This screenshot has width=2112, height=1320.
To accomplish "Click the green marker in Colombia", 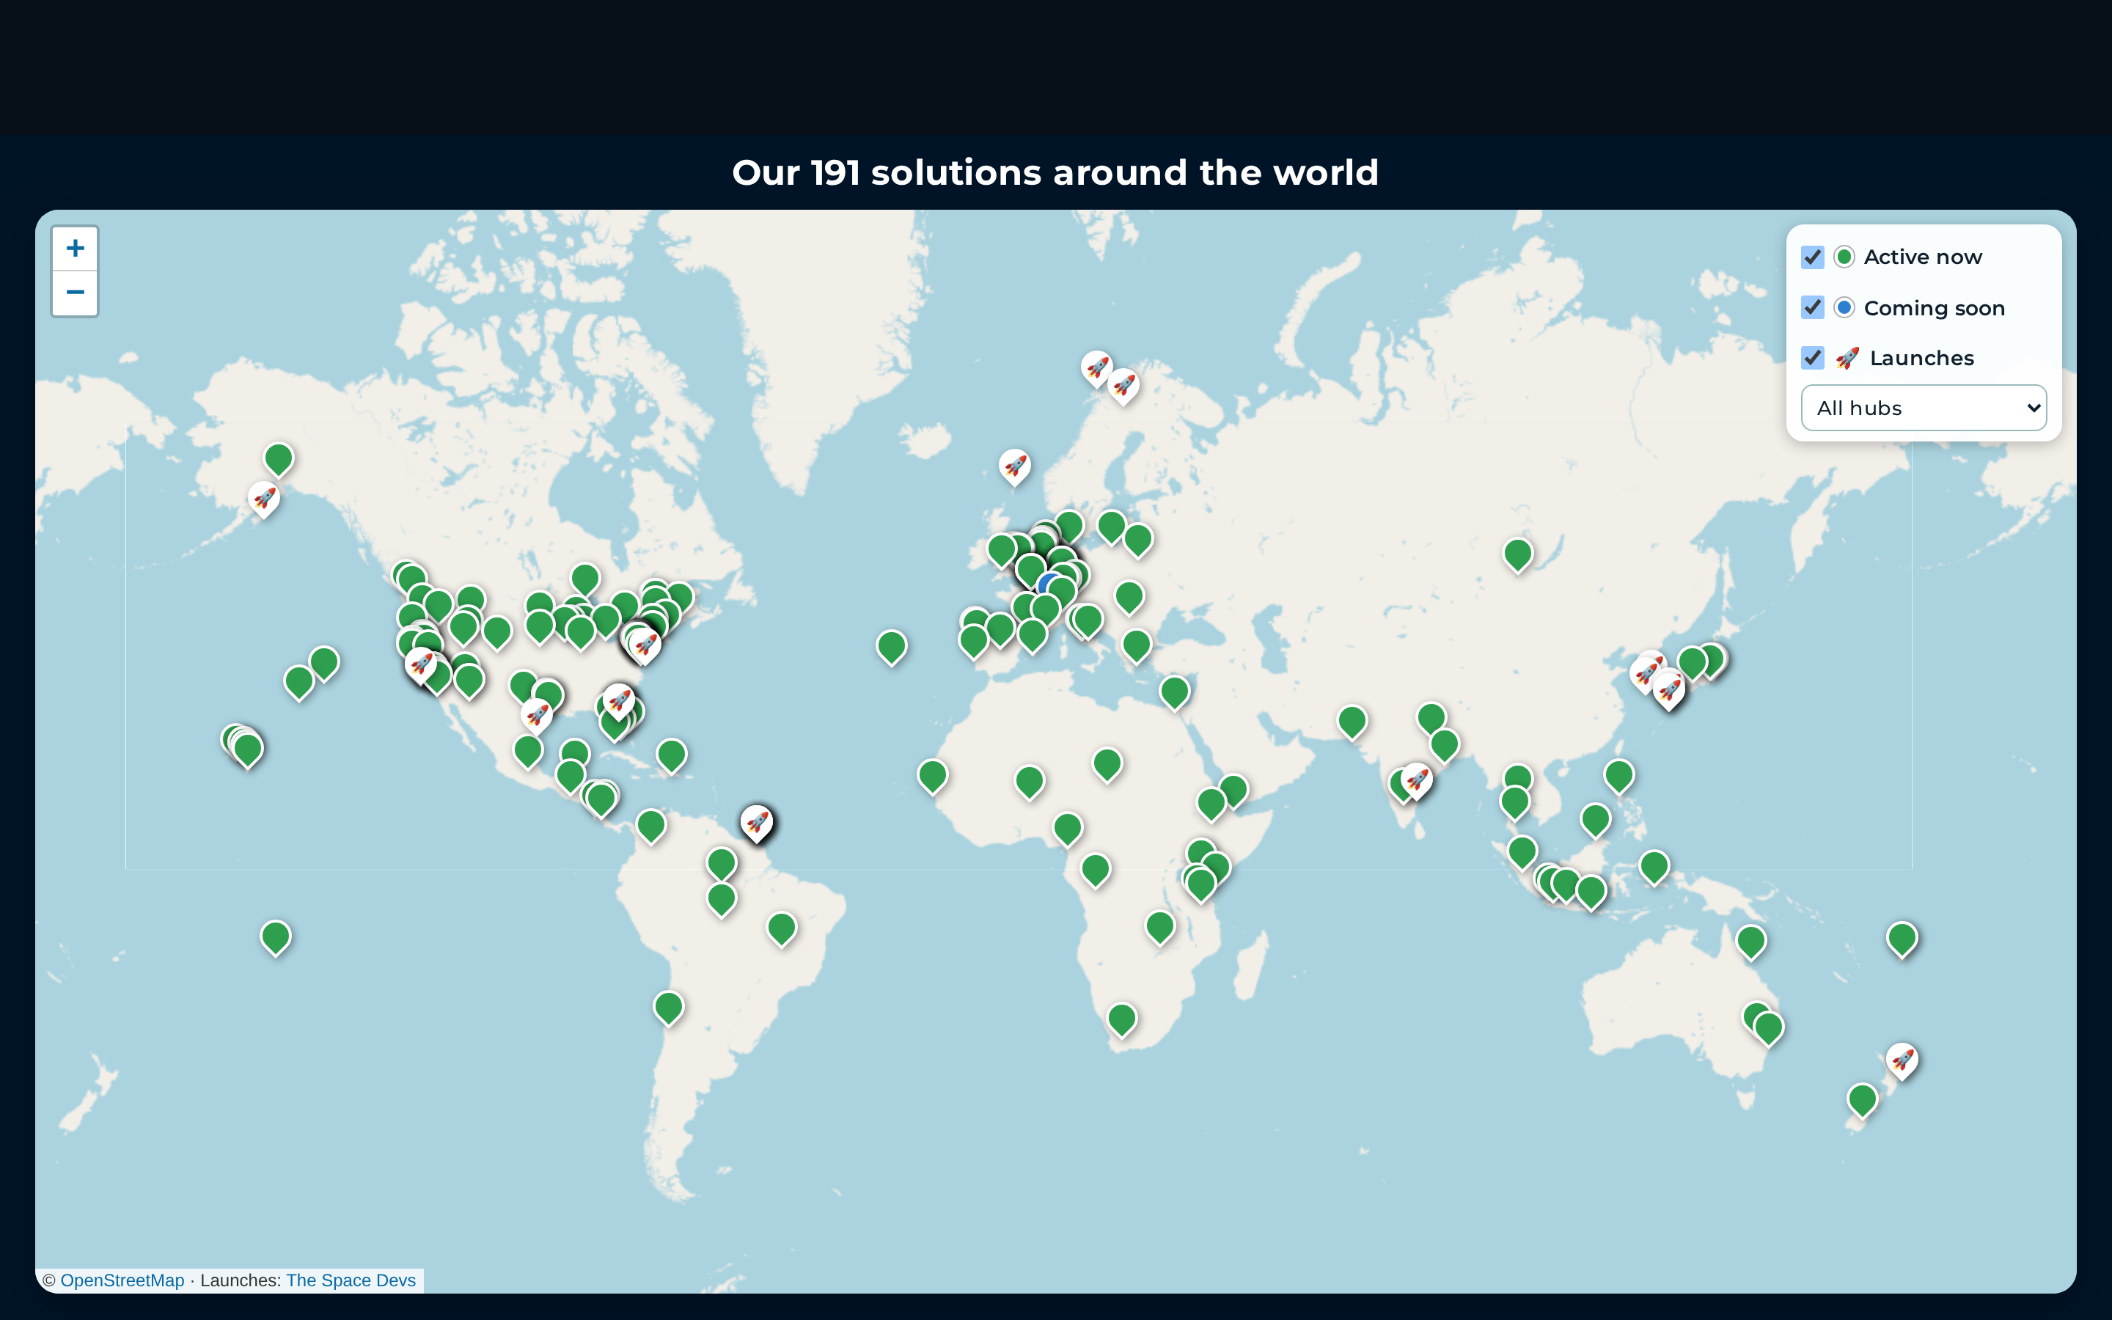I will pyautogui.click(x=651, y=826).
